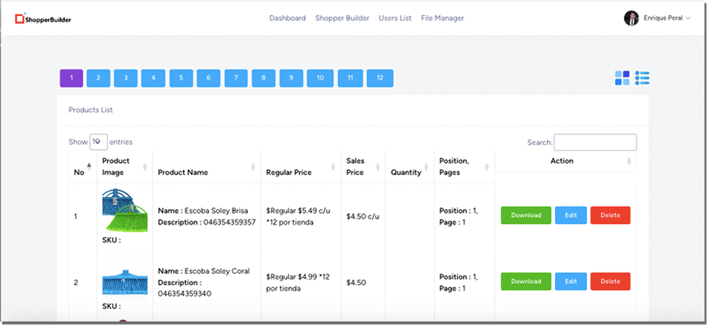Open the Show entries dropdown

98,141
